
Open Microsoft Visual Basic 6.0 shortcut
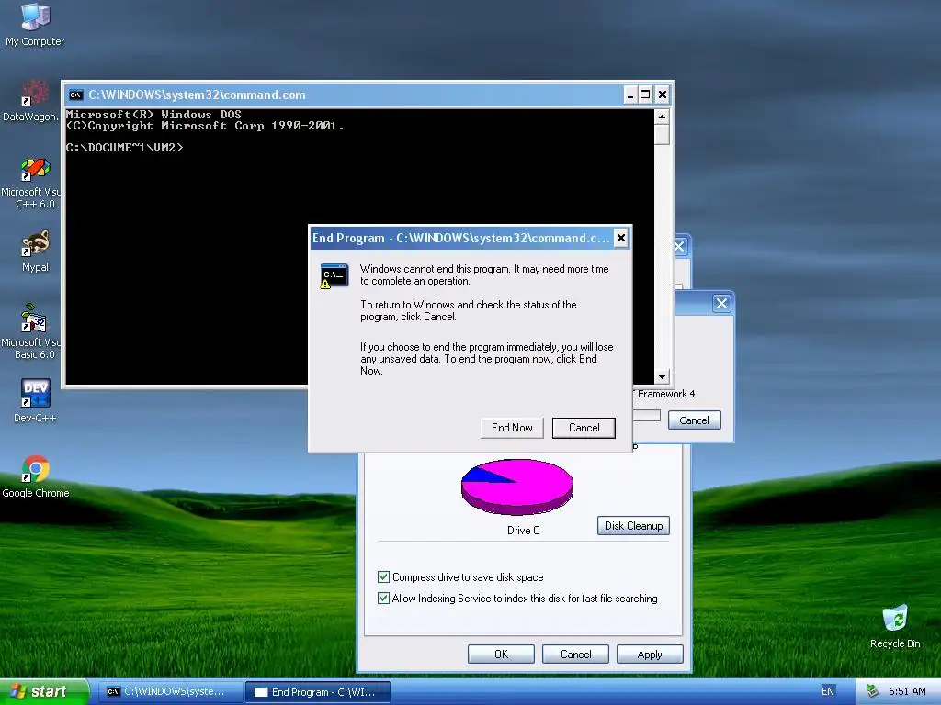(31, 331)
